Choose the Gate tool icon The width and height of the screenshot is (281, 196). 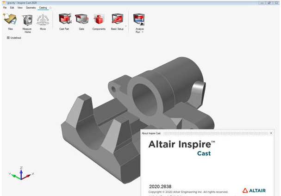(x=81, y=19)
